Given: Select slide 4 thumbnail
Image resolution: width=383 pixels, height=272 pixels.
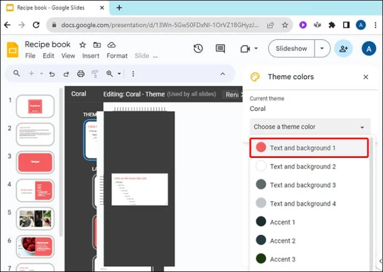Looking at the screenshot, I should click(35, 190).
